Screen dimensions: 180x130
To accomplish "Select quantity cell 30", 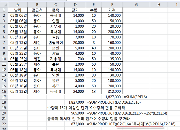I will [93, 75].
